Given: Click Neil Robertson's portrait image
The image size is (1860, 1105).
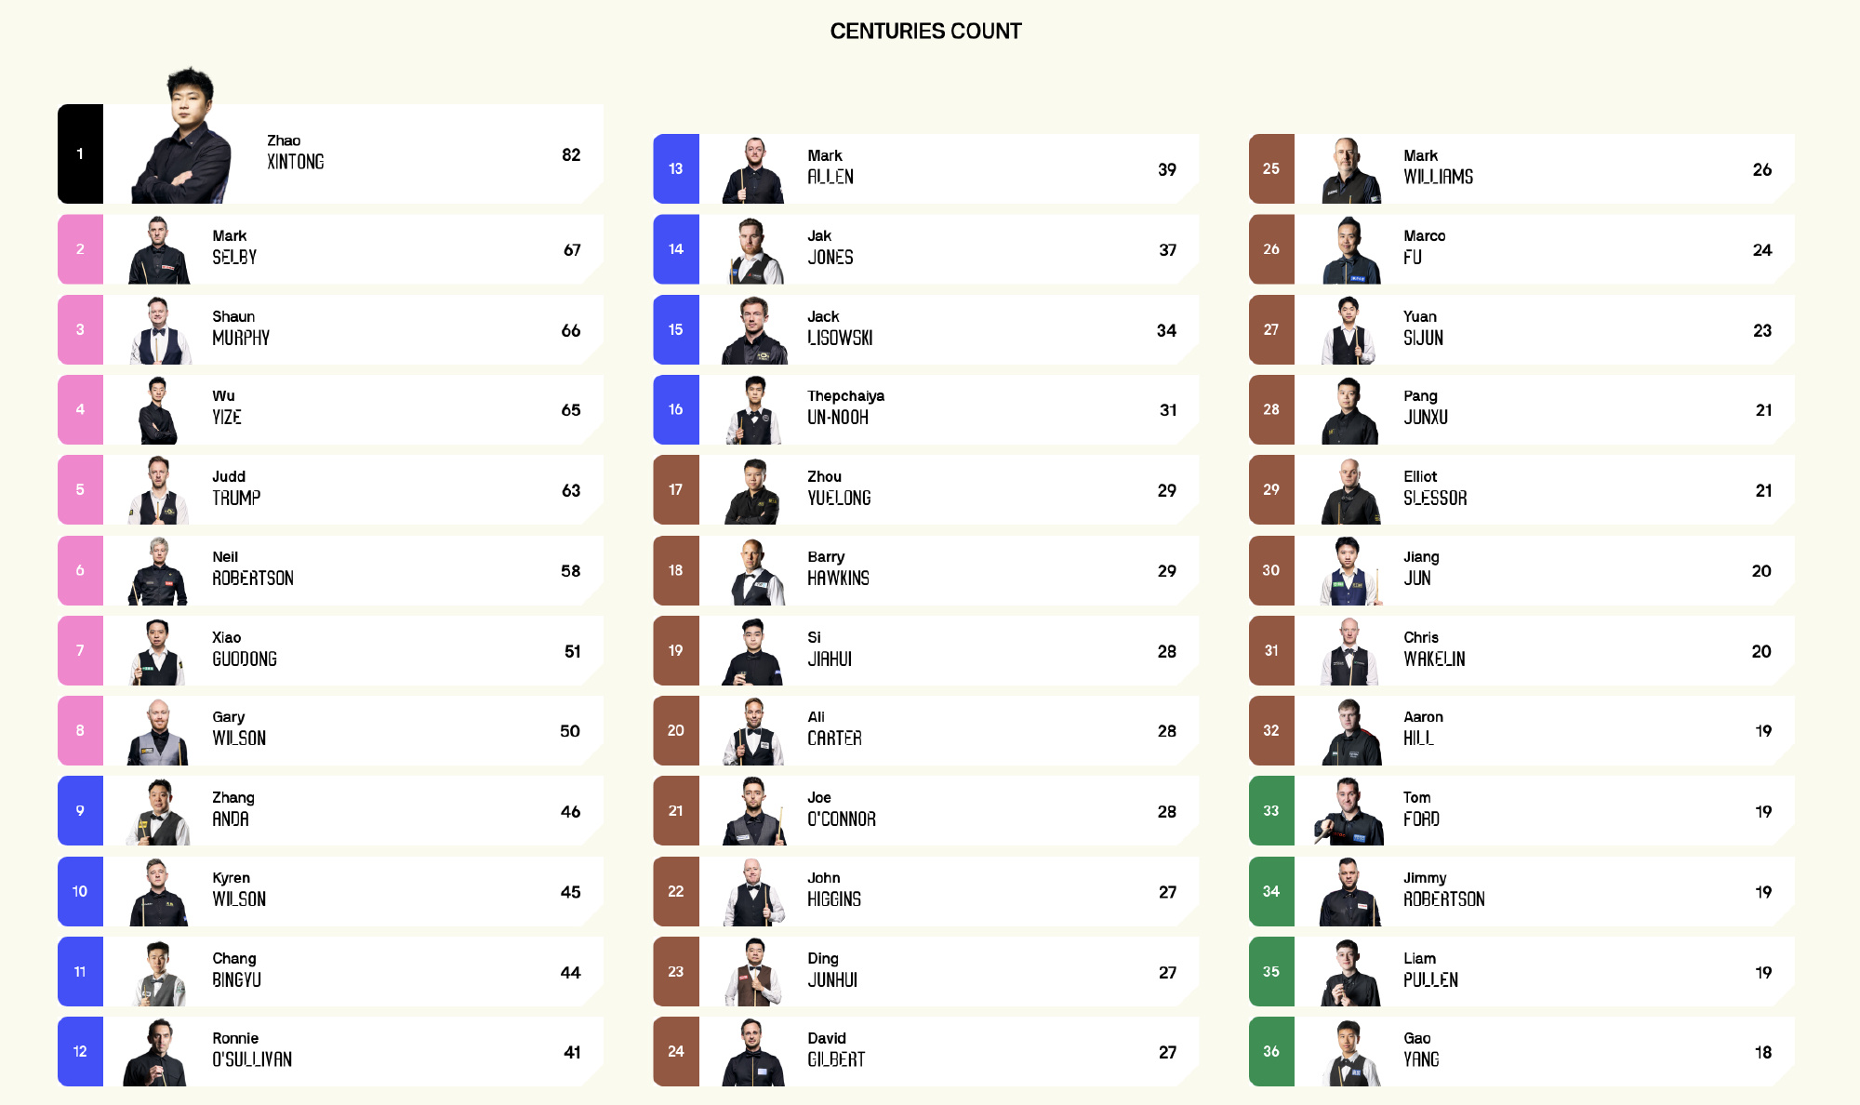Looking at the screenshot, I should 159,571.
